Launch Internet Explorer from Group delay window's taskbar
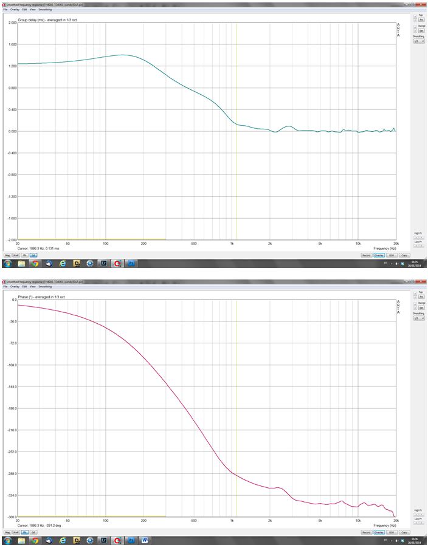The image size is (428, 545). point(63,264)
